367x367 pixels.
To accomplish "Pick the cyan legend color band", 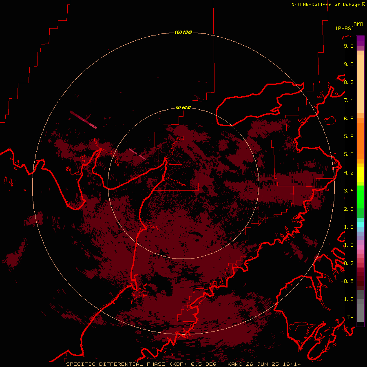I will tap(360, 224).
